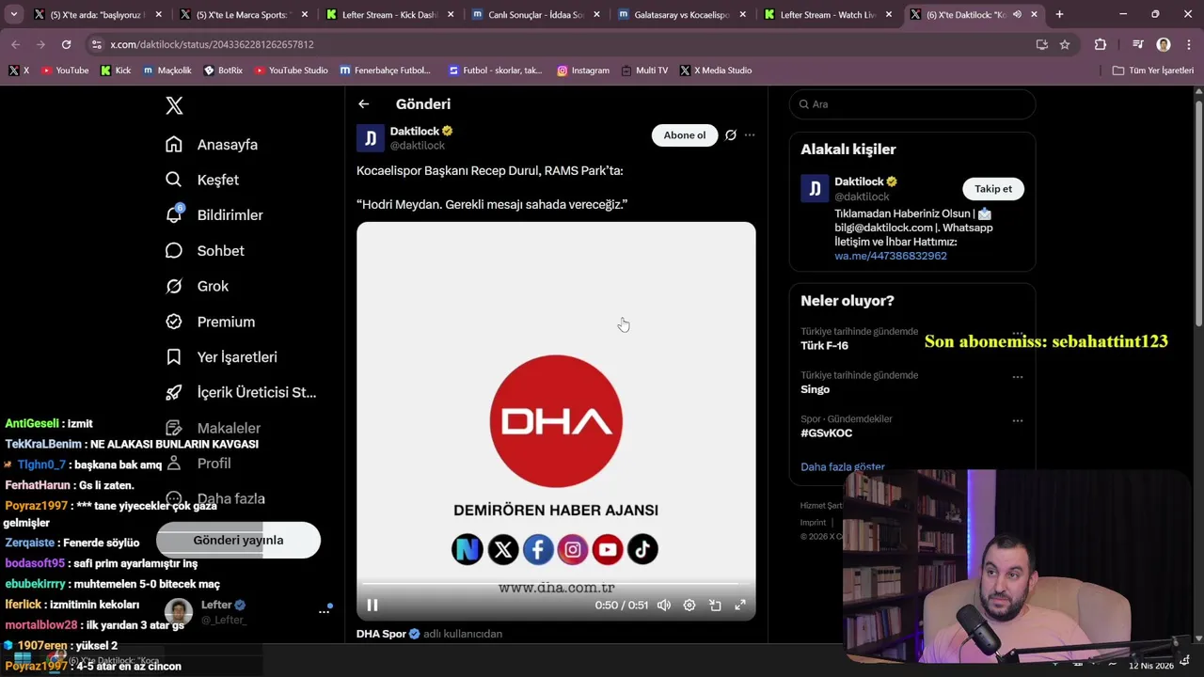Click the Gönderi yayınla button

pyautogui.click(x=238, y=541)
